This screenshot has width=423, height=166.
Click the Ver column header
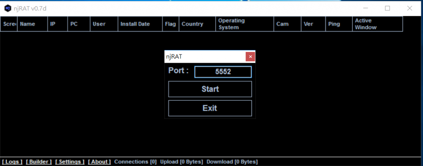click(313, 24)
